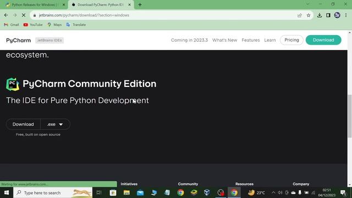The width and height of the screenshot is (352, 198).
Task: Open the Gmail bookmark
Action: click(x=12, y=25)
